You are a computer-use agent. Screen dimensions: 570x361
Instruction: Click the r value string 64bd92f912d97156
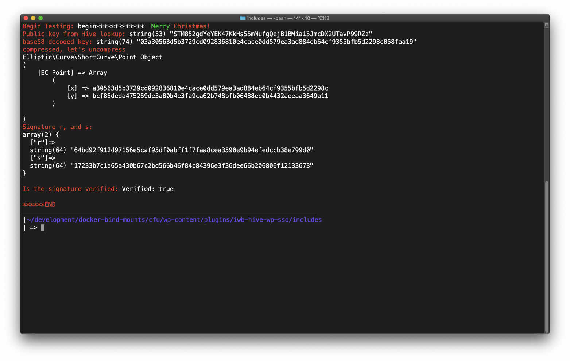pos(192,150)
